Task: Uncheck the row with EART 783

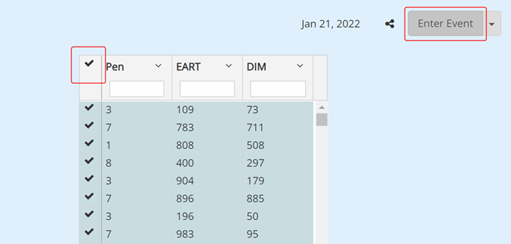Action: coord(89,125)
